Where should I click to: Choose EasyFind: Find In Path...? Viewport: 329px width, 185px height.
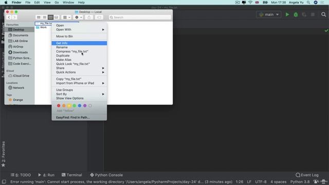click(x=79, y=118)
